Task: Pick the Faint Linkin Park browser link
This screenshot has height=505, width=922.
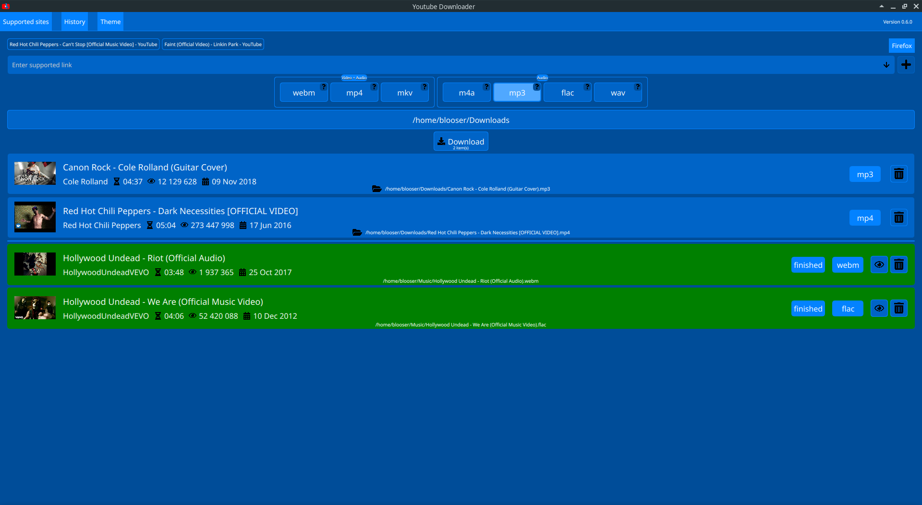Action: [x=213, y=44]
